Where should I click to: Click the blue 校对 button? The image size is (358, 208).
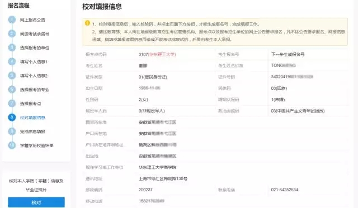click(x=36, y=202)
